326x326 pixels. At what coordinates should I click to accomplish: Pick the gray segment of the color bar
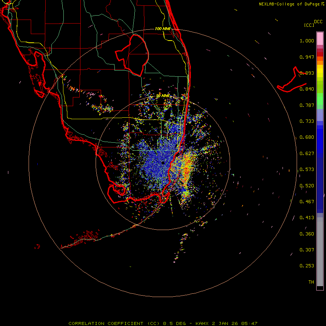(x=320, y=252)
